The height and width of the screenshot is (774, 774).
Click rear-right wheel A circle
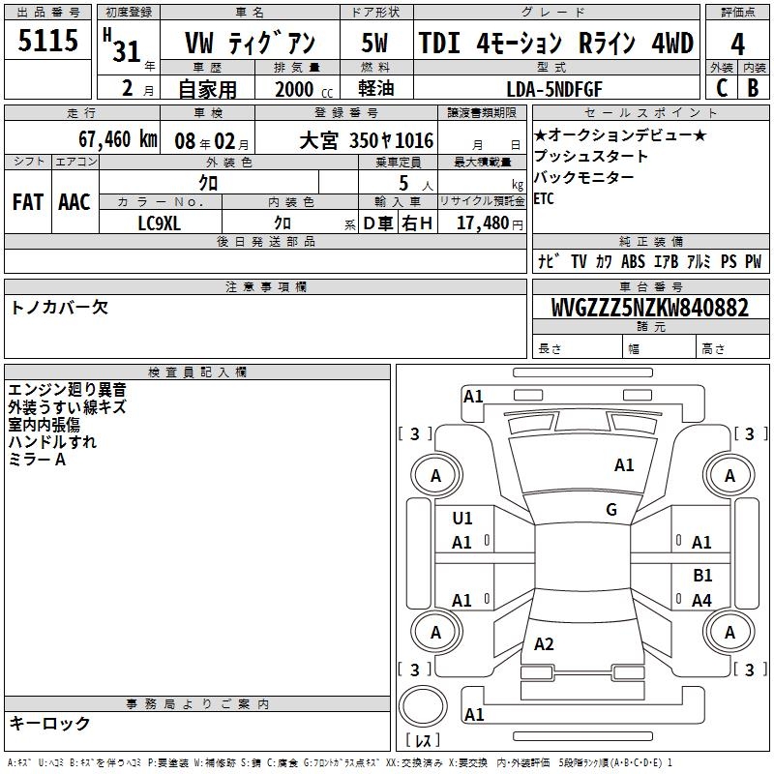729,633
